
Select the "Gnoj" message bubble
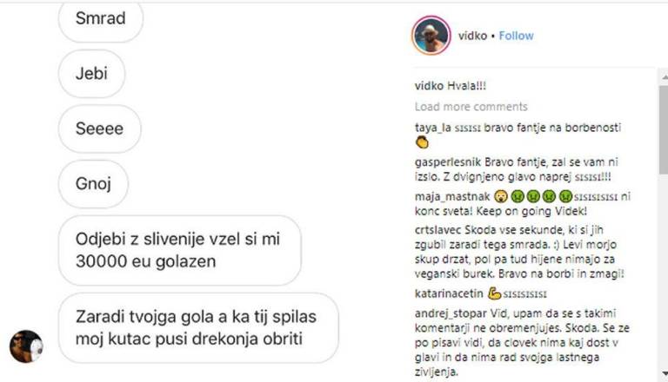click(93, 184)
